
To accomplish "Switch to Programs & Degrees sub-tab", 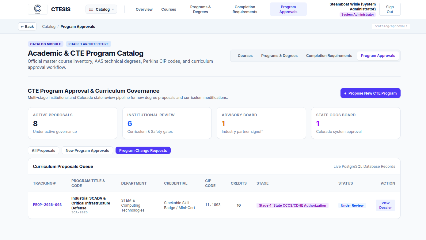I will pos(280,56).
